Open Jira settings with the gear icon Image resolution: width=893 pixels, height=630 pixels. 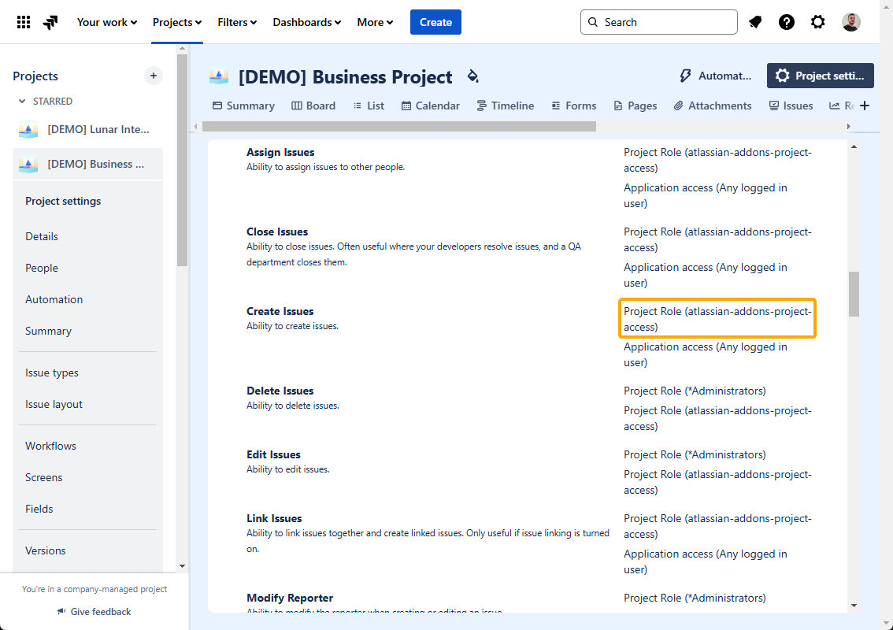pos(818,21)
